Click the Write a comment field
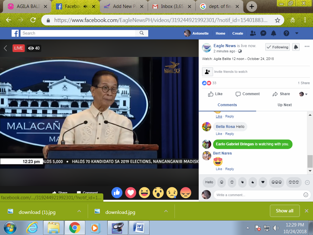Screen dimensions: 313x235 coord(258,195)
